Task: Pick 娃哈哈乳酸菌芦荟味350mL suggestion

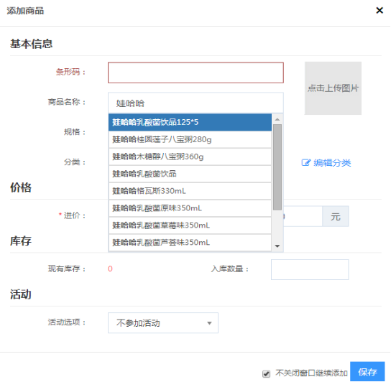Action: coord(190,243)
